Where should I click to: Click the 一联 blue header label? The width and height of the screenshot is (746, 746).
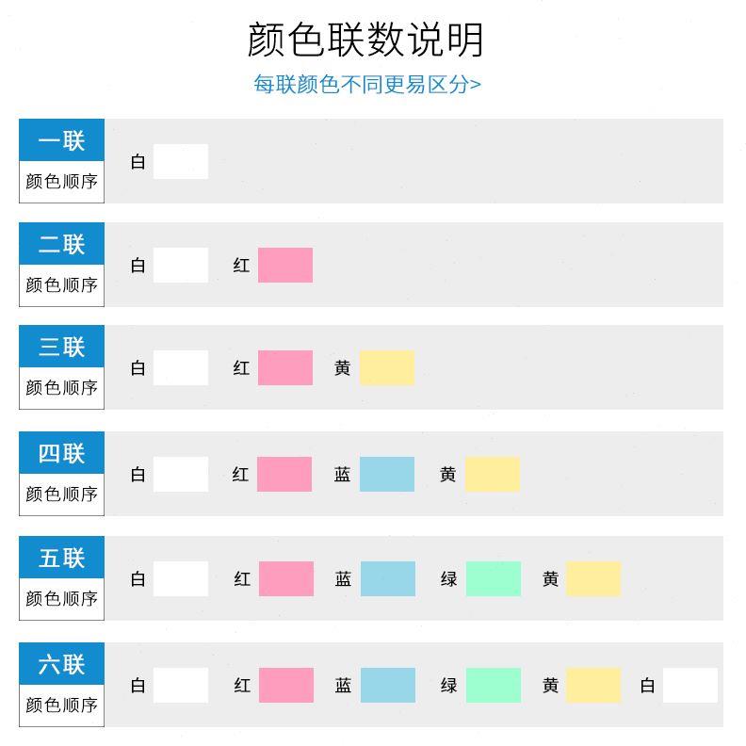62,139
